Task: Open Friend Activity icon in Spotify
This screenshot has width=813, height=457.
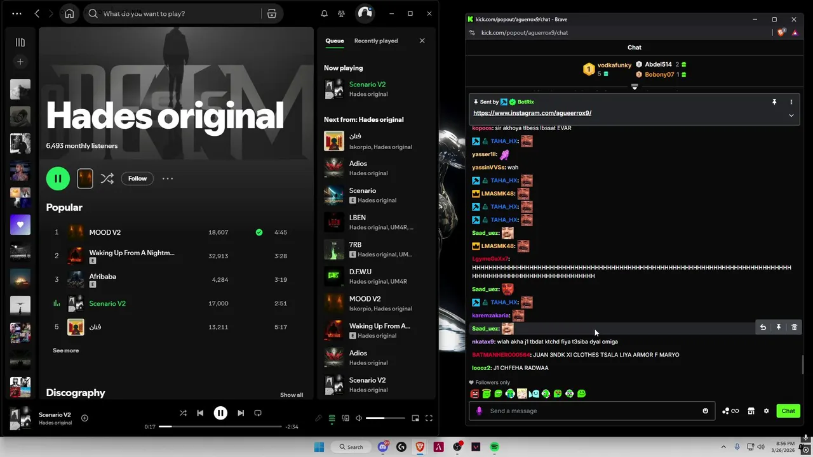Action: click(342, 13)
